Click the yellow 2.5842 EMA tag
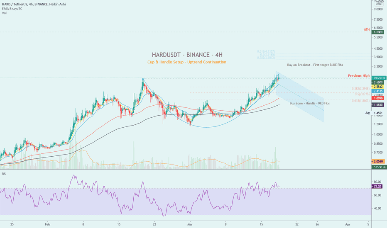This screenshot has height=228, width=387. (378, 87)
